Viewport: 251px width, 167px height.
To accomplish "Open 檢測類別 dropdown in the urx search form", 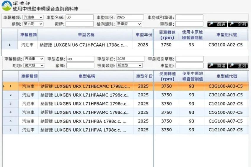I will click(129, 65).
